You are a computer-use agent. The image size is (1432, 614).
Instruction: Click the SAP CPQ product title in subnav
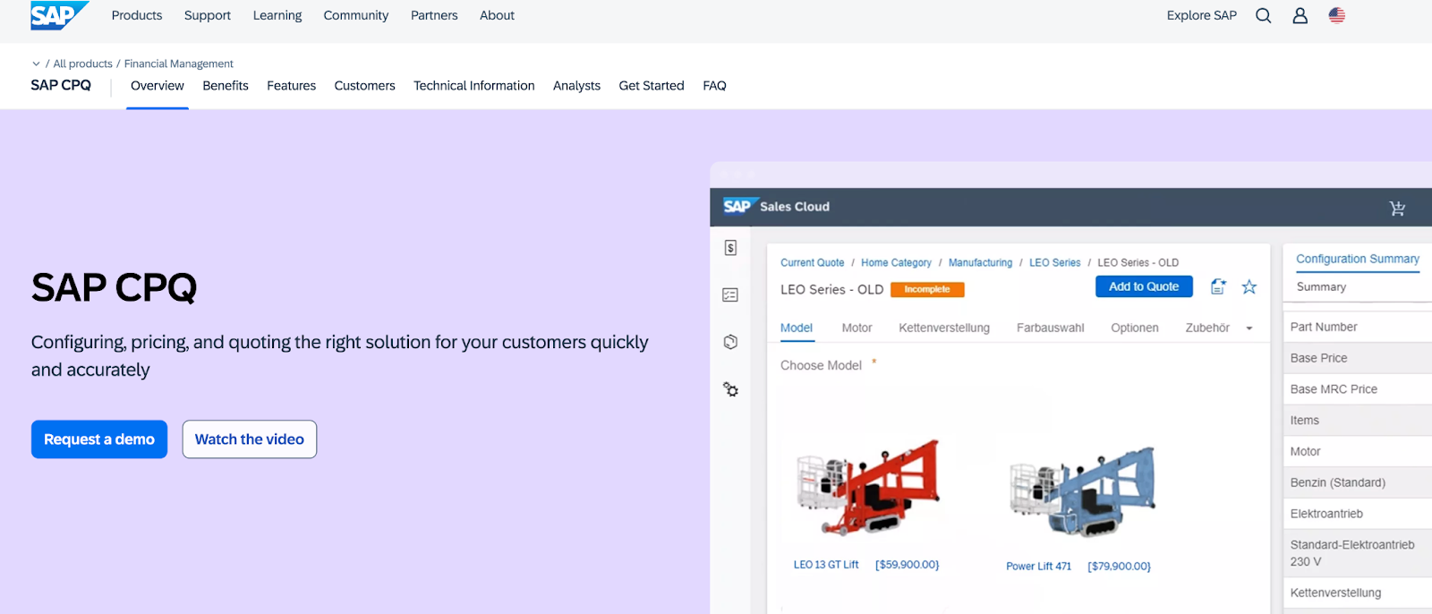pyautogui.click(x=61, y=86)
